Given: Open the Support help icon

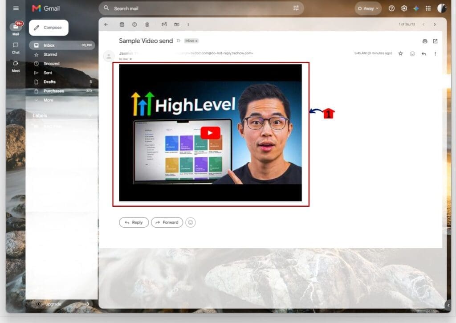Looking at the screenshot, I should [x=392, y=8].
